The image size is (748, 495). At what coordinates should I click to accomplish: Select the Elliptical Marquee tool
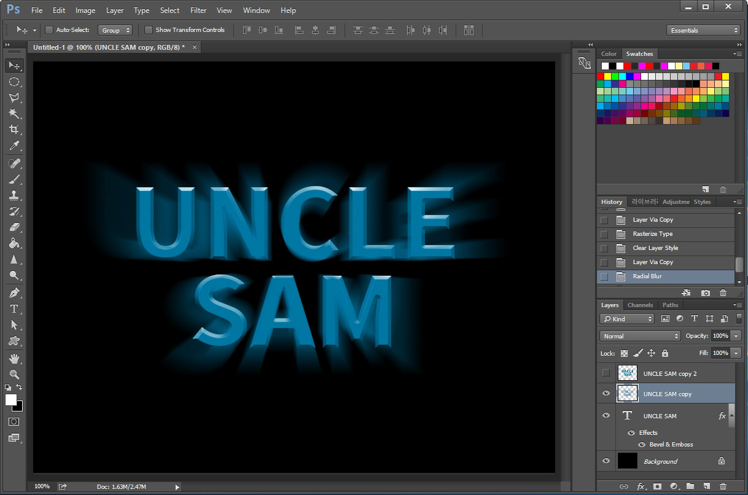pos(14,82)
